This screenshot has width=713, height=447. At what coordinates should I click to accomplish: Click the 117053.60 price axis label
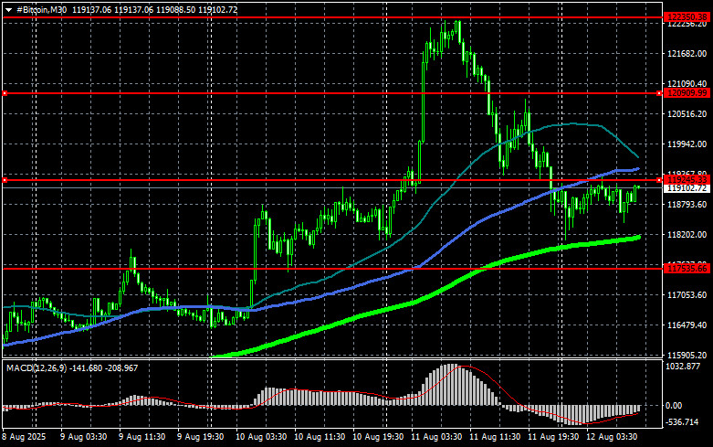coord(687,295)
